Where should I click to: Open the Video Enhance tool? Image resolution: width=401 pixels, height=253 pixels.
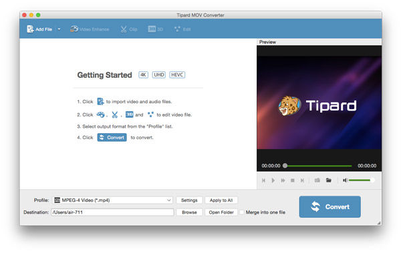click(90, 29)
